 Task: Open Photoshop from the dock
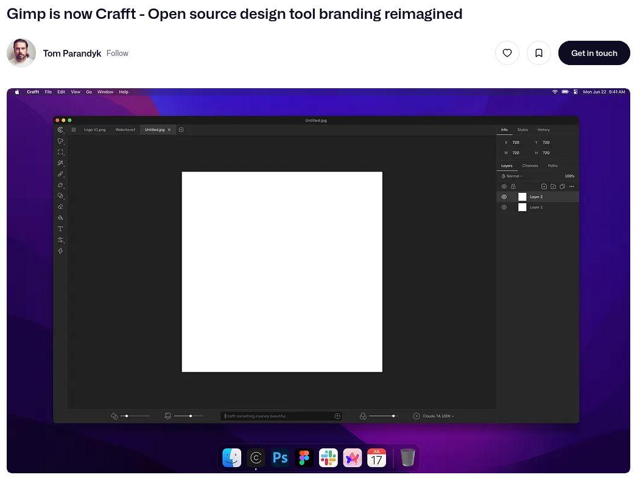click(x=280, y=457)
